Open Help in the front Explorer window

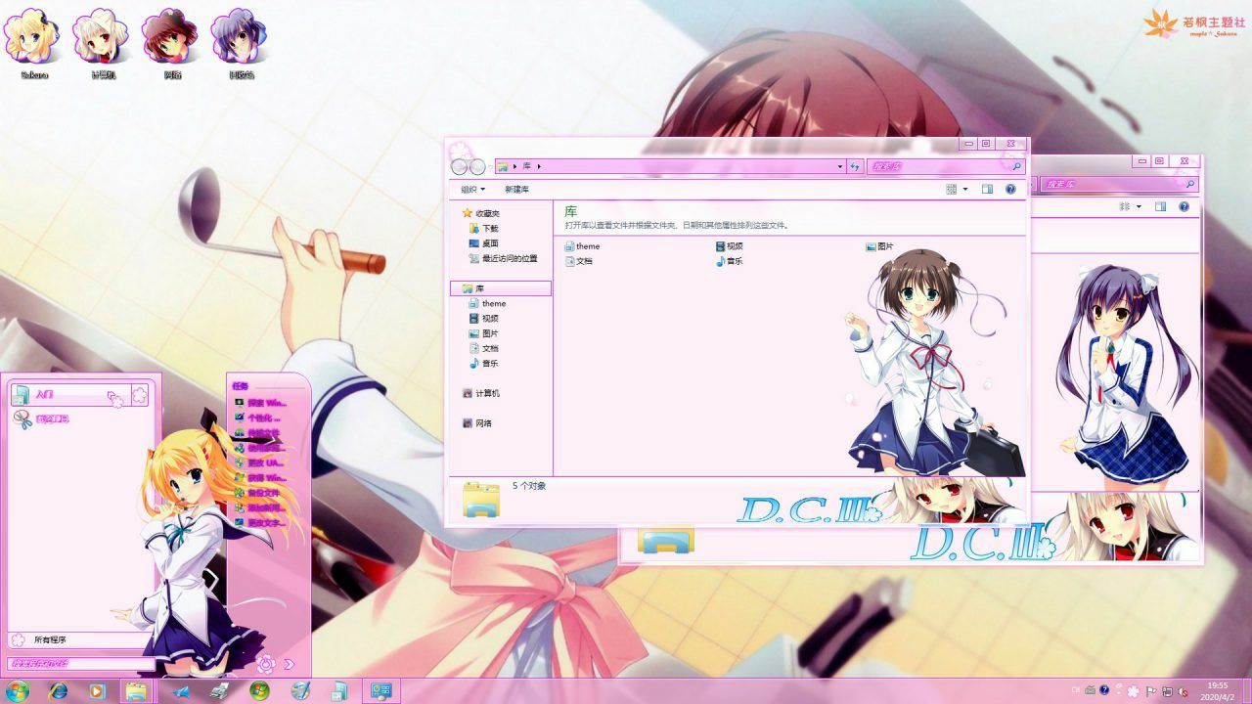pyautogui.click(x=1010, y=189)
